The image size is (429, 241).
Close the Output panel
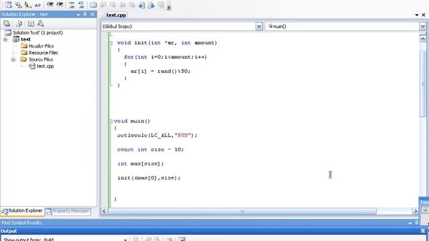(x=423, y=231)
